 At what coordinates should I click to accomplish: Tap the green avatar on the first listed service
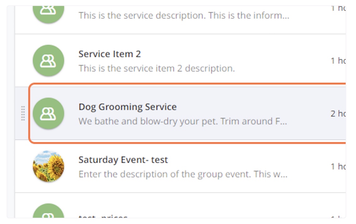coord(48,8)
